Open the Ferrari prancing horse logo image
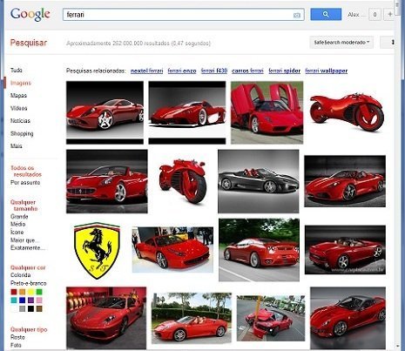This screenshot has height=351, width=405. (97, 250)
